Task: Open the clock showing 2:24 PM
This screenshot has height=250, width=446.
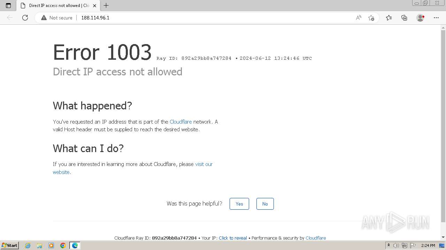Action: coord(428,245)
